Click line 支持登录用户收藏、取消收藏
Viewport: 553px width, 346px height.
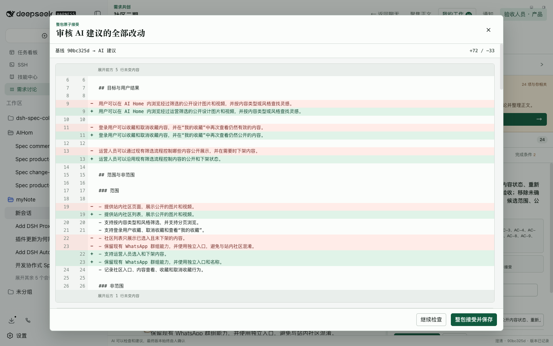coord(275,230)
